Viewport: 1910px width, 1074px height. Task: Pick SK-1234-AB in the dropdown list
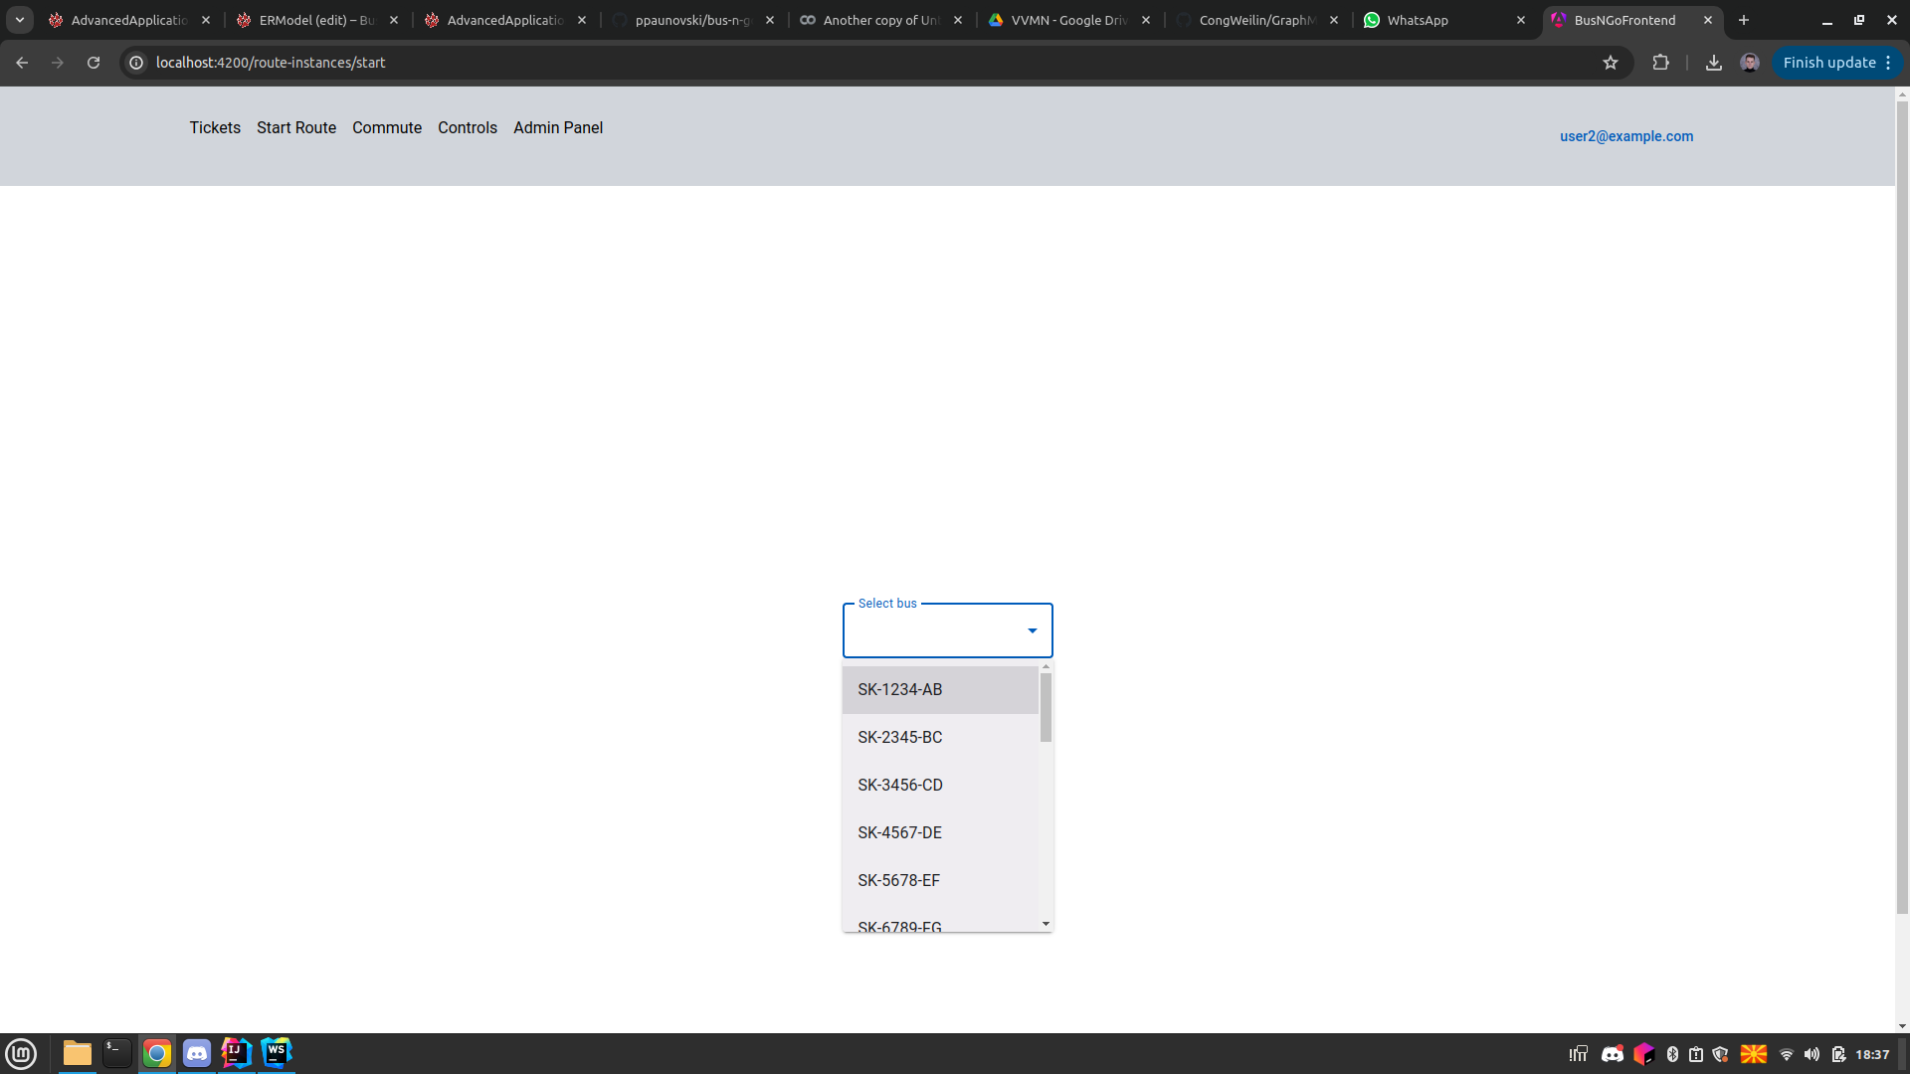[899, 689]
